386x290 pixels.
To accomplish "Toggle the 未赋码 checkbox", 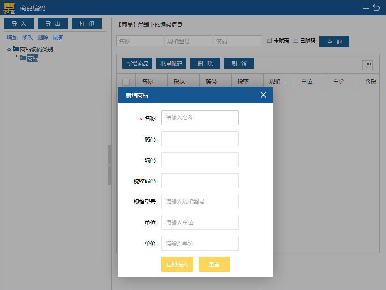I will (269, 41).
